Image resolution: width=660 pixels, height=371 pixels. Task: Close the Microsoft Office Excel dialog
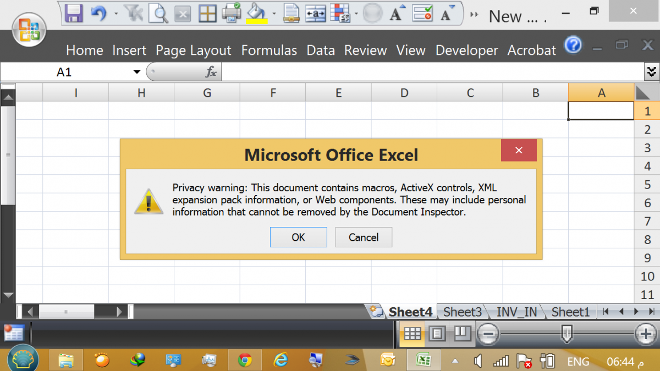click(x=519, y=150)
